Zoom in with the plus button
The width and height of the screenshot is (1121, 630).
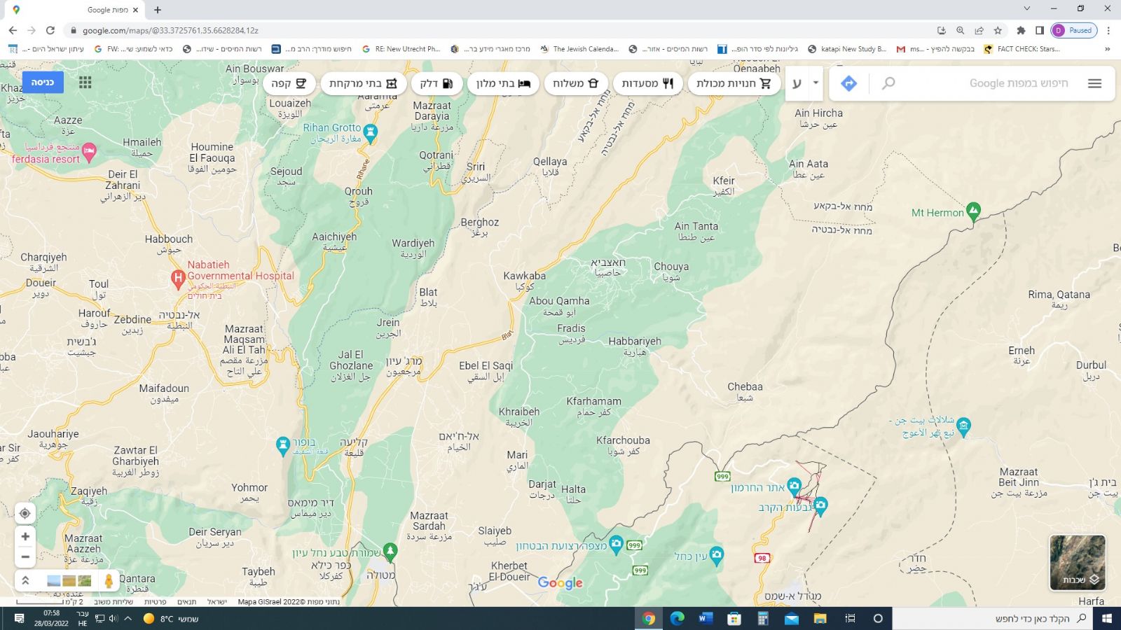(25, 536)
